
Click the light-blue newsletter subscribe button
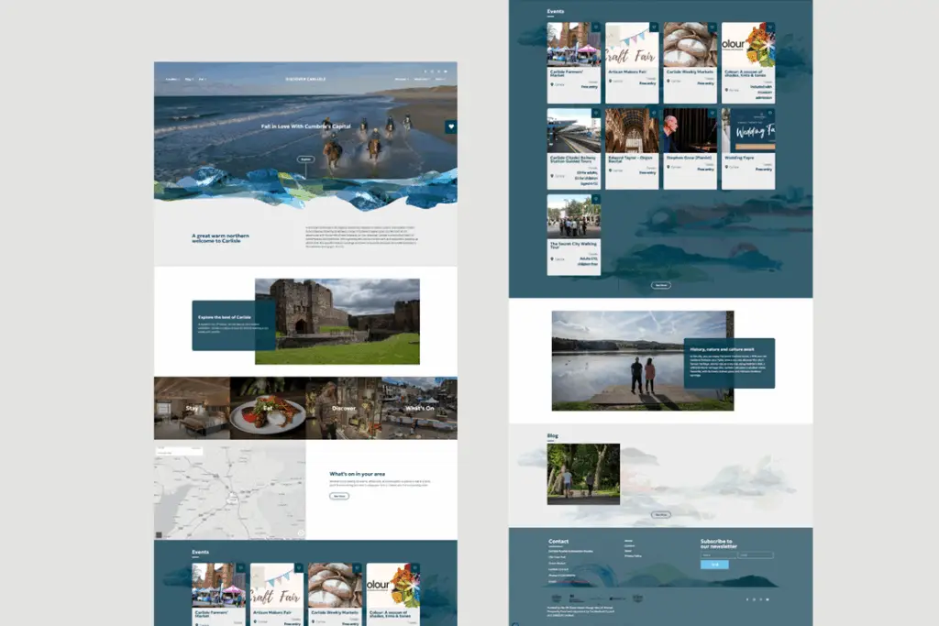715,565
